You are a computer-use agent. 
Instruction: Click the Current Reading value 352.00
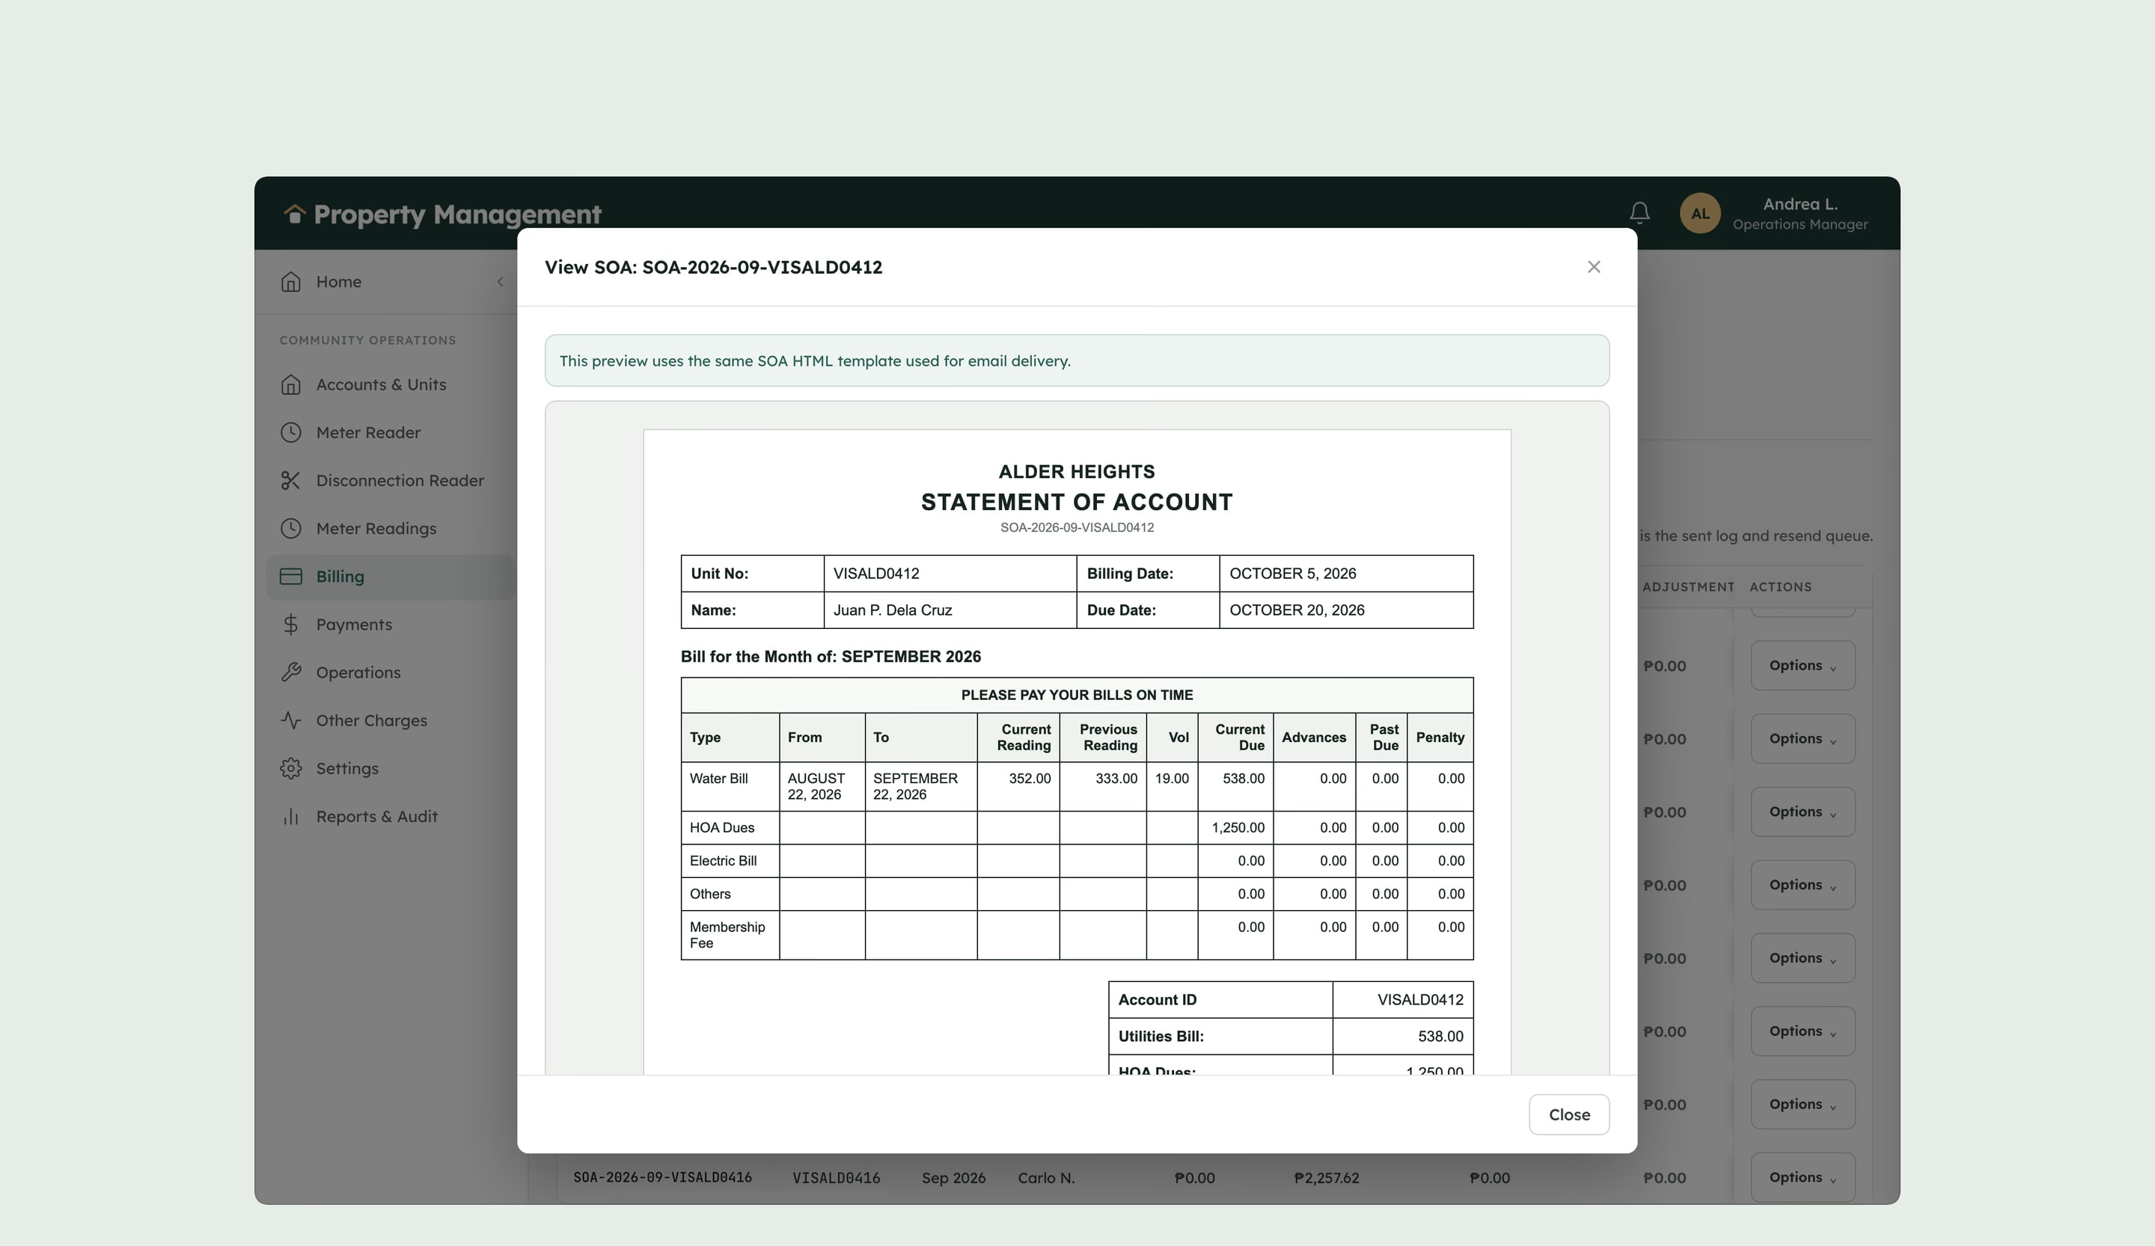(x=1030, y=778)
